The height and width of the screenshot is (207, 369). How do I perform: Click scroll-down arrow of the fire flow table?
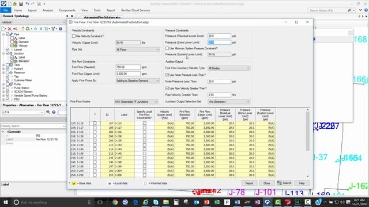307,177
